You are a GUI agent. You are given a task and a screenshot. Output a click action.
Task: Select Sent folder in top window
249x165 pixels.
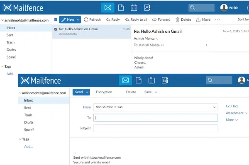click(x=10, y=35)
